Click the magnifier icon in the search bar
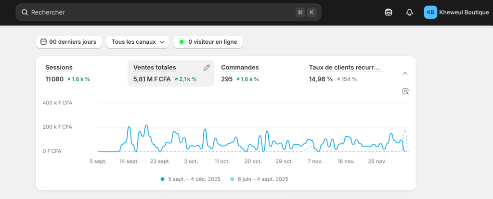The width and height of the screenshot is (493, 199). point(25,12)
